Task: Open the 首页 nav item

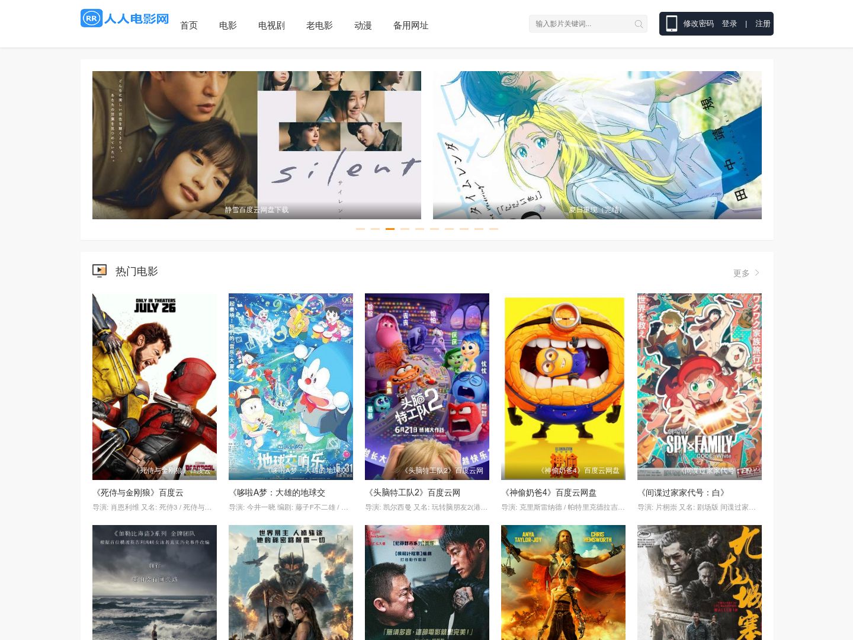Action: (189, 25)
